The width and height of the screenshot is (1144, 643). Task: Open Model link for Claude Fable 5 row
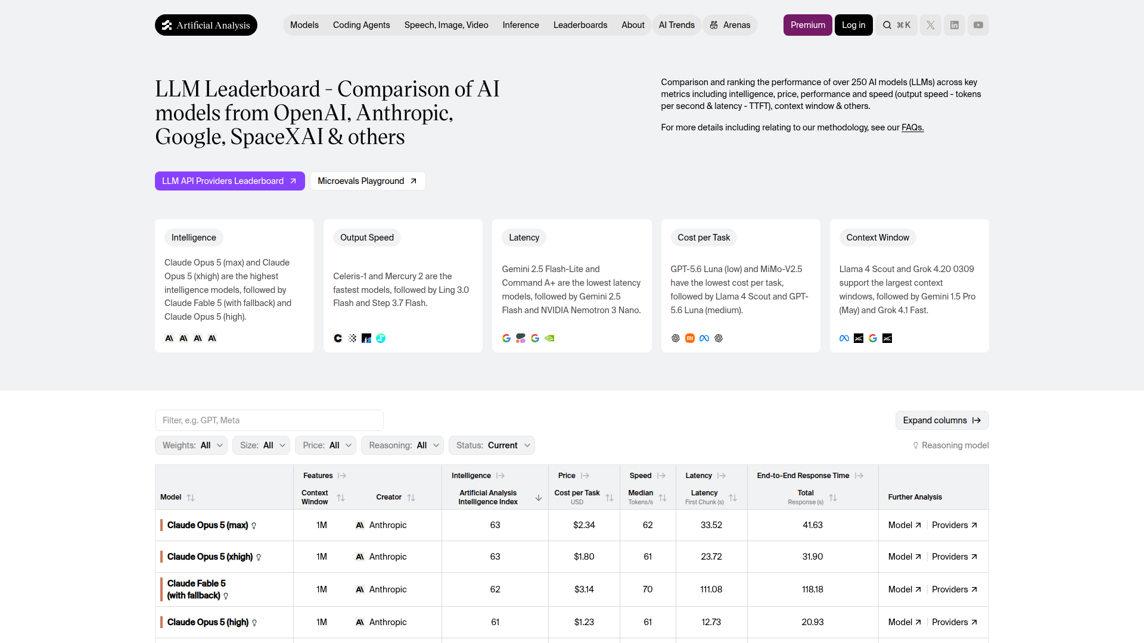[x=904, y=589]
